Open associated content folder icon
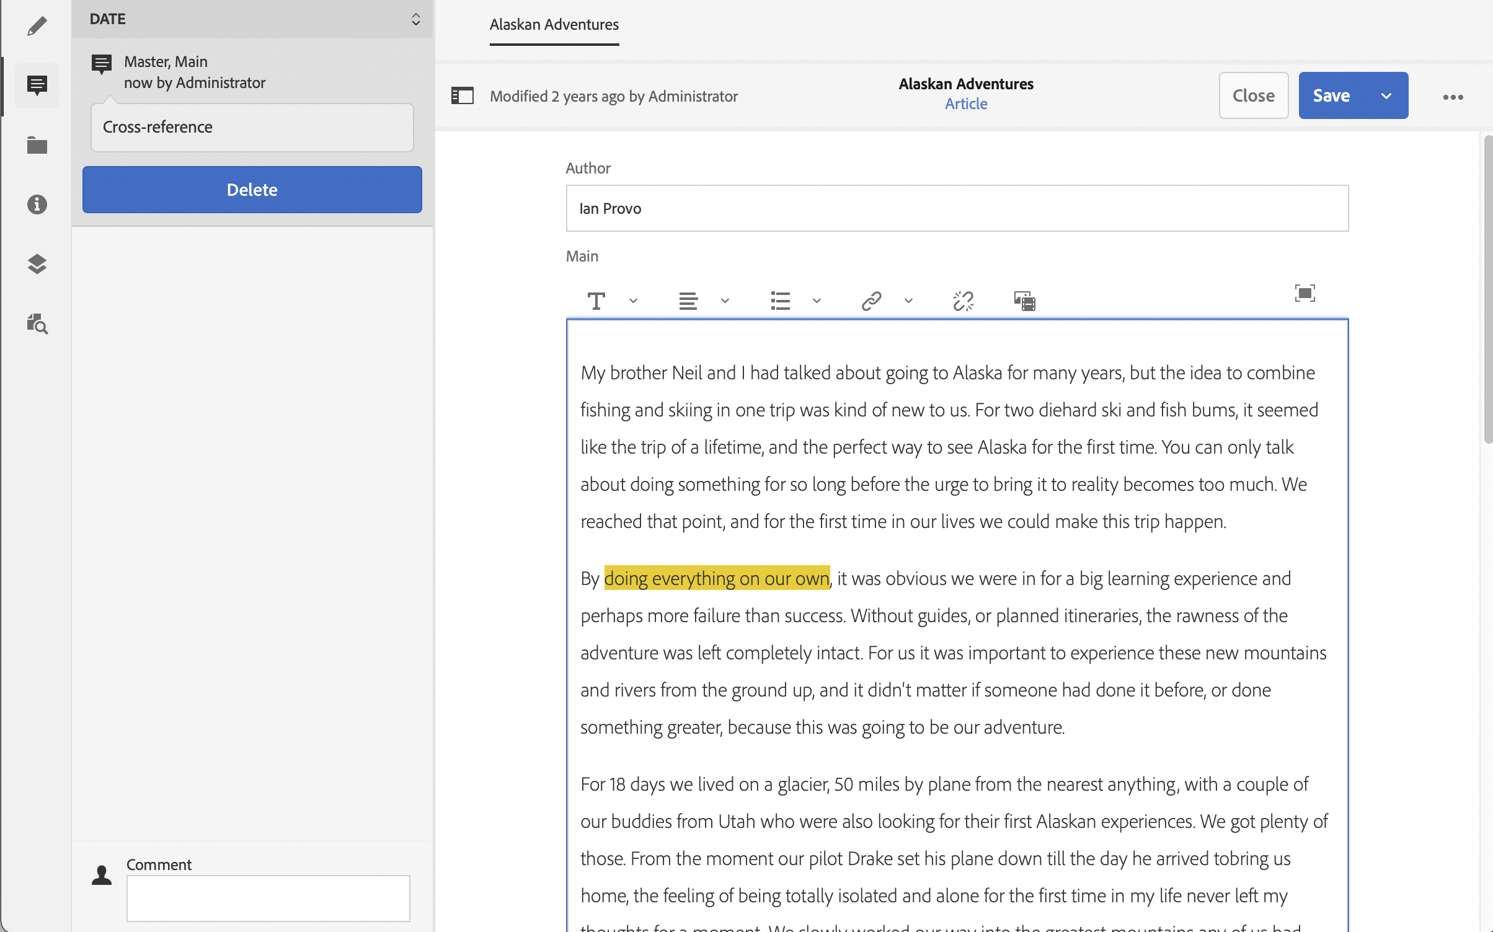 [37, 145]
